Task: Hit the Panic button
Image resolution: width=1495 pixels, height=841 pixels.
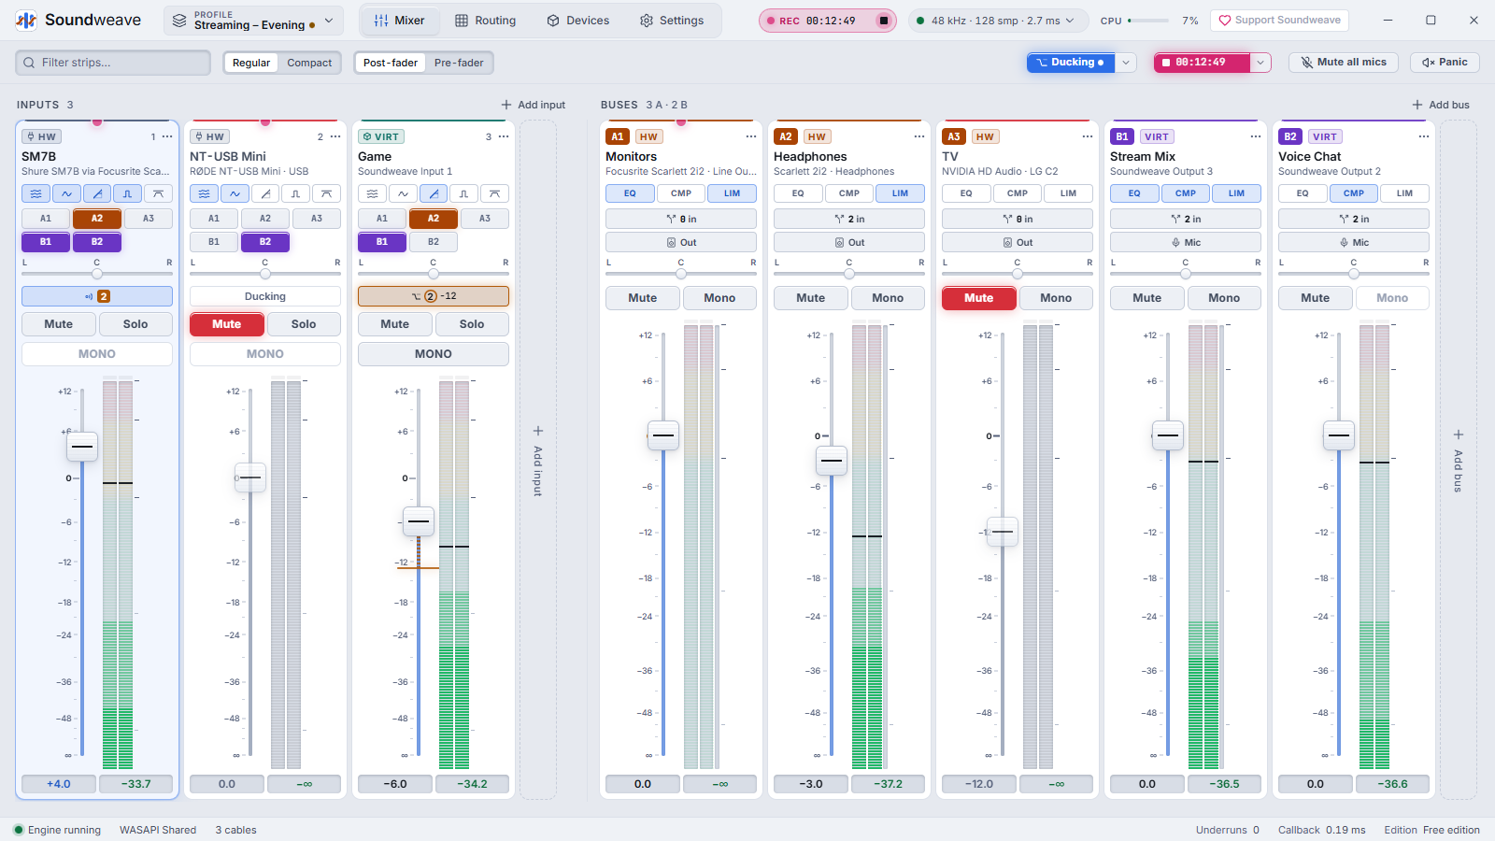Action: click(x=1445, y=63)
